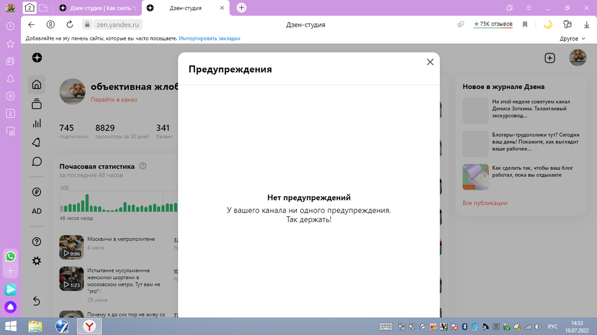Open Yandex Browser taskbar icon
Image resolution: width=597 pixels, height=335 pixels.
pos(90,326)
